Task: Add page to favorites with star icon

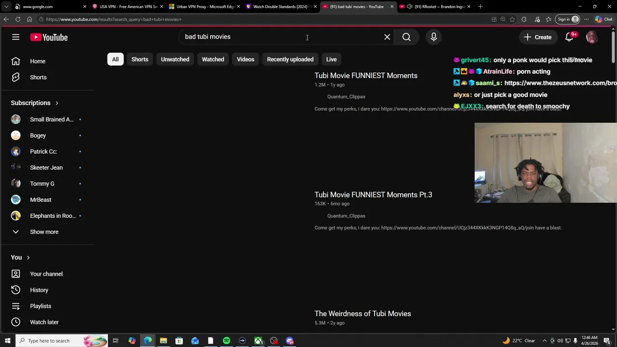Action: point(512,19)
